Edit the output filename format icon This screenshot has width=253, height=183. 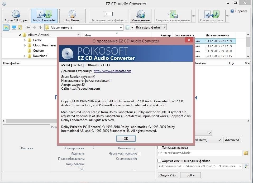tap(246, 166)
